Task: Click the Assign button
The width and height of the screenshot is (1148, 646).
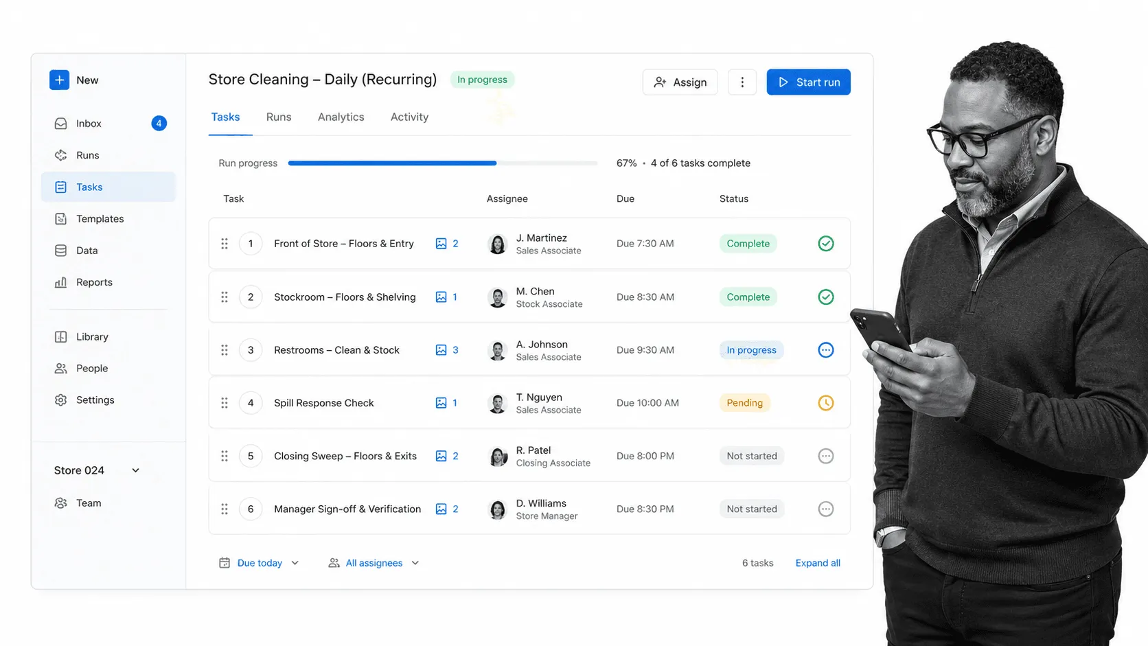Action: pos(680,82)
